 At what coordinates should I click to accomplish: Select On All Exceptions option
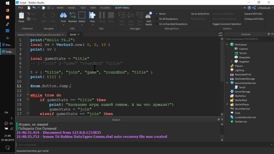click(x=167, y=19)
